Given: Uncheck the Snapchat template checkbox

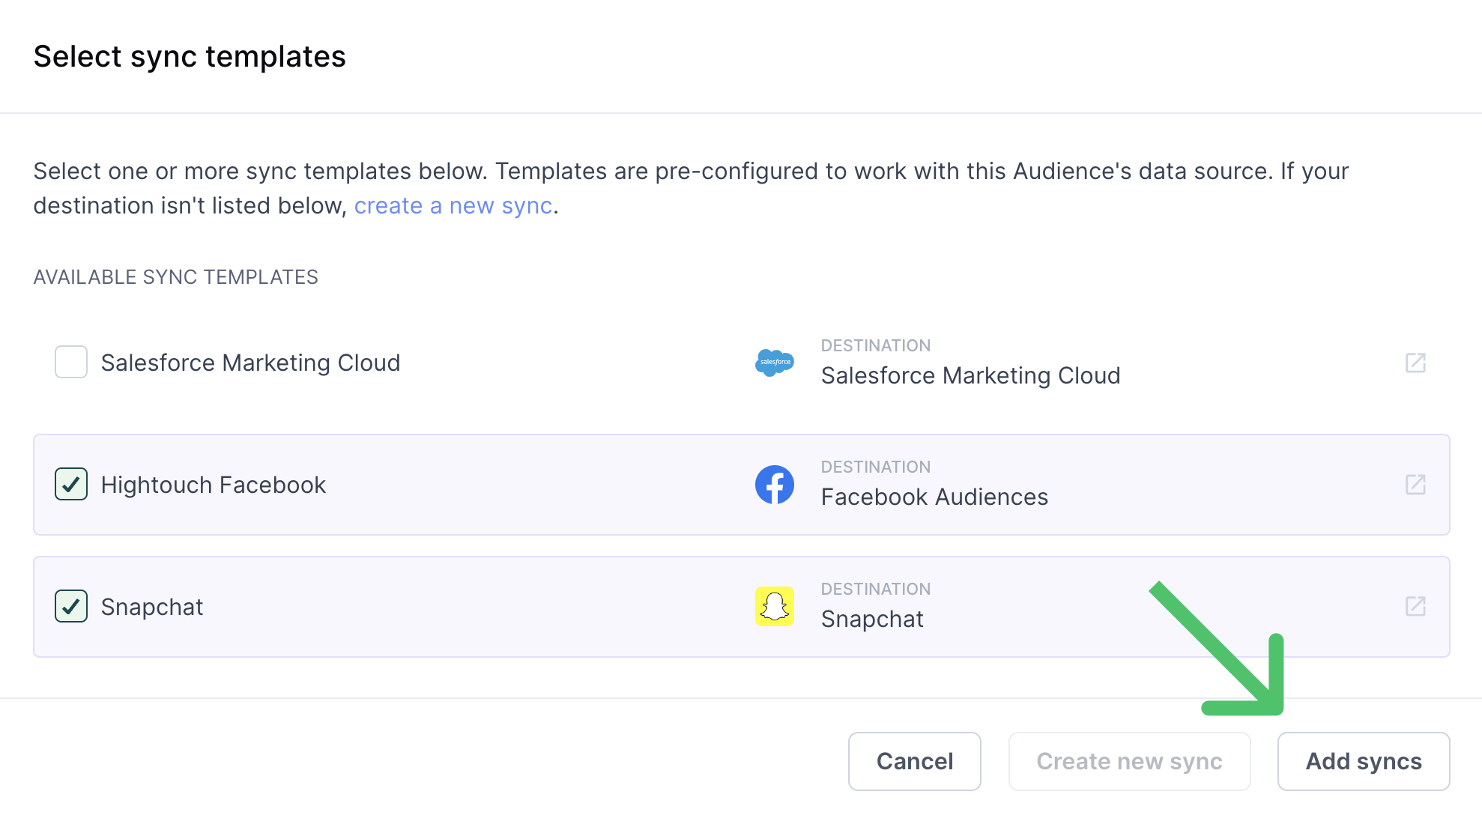Looking at the screenshot, I should tap(71, 607).
